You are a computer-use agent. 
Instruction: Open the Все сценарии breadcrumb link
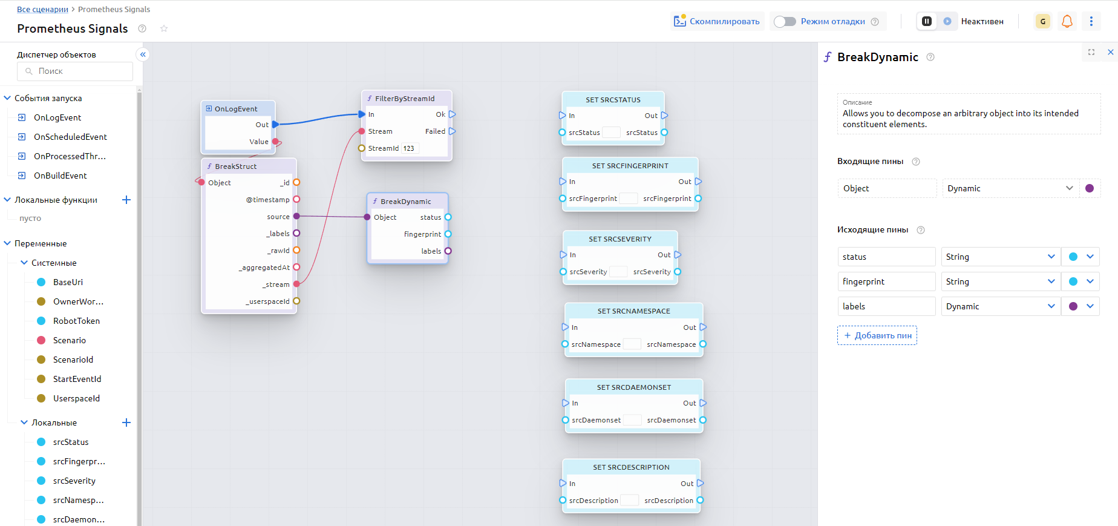(x=42, y=9)
